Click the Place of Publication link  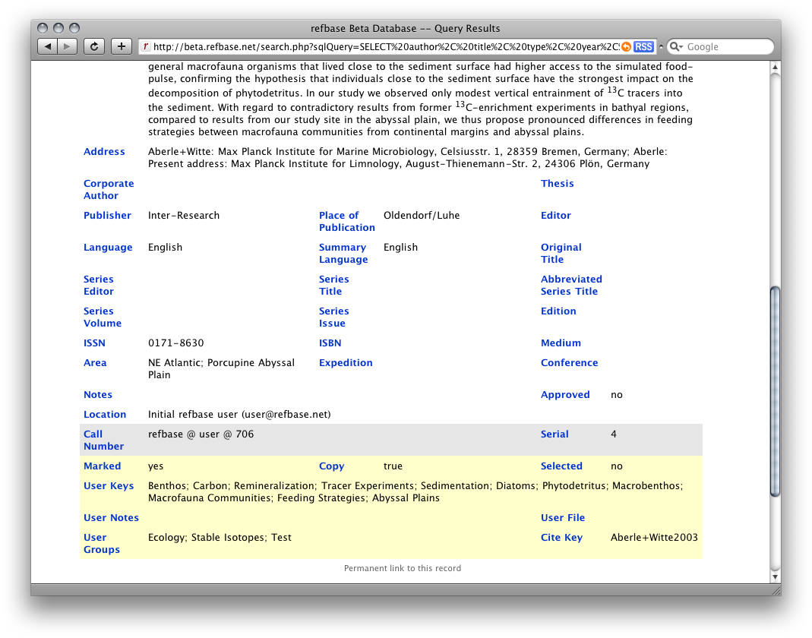tap(347, 222)
